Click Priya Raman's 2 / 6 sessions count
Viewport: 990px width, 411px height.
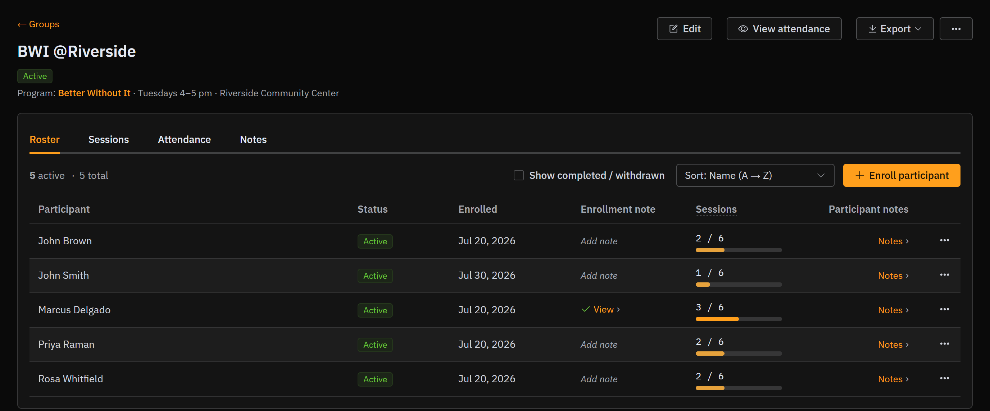[709, 342]
